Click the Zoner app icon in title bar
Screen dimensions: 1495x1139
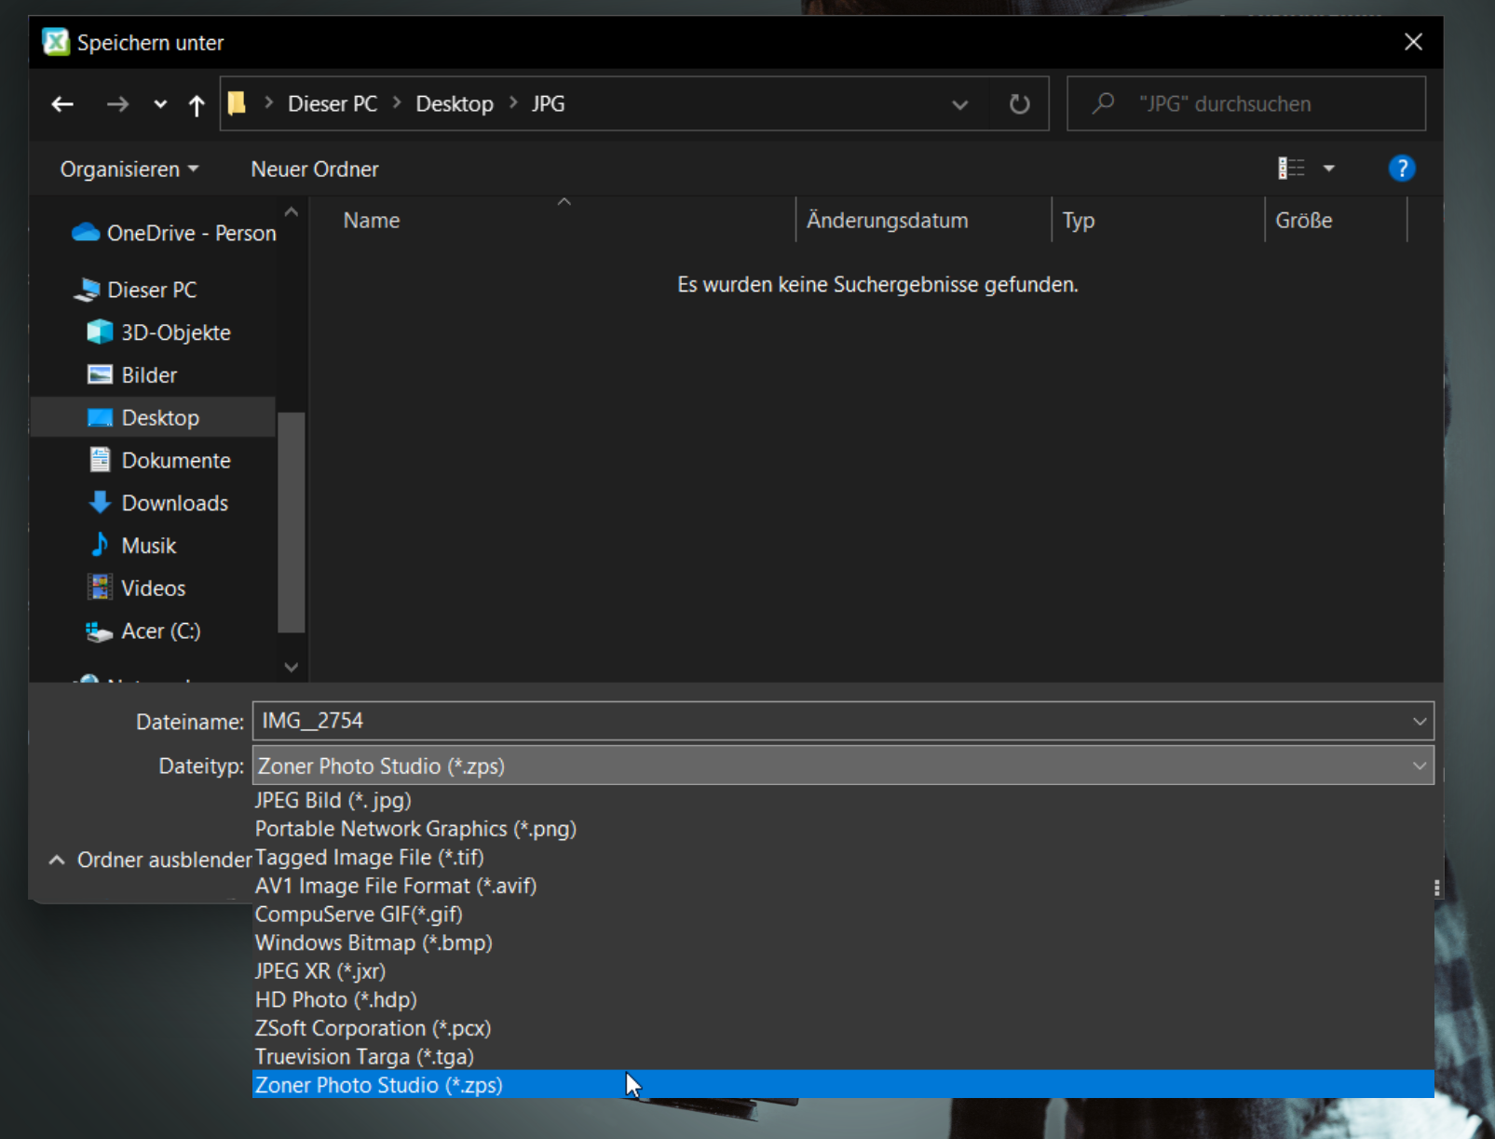[x=56, y=42]
